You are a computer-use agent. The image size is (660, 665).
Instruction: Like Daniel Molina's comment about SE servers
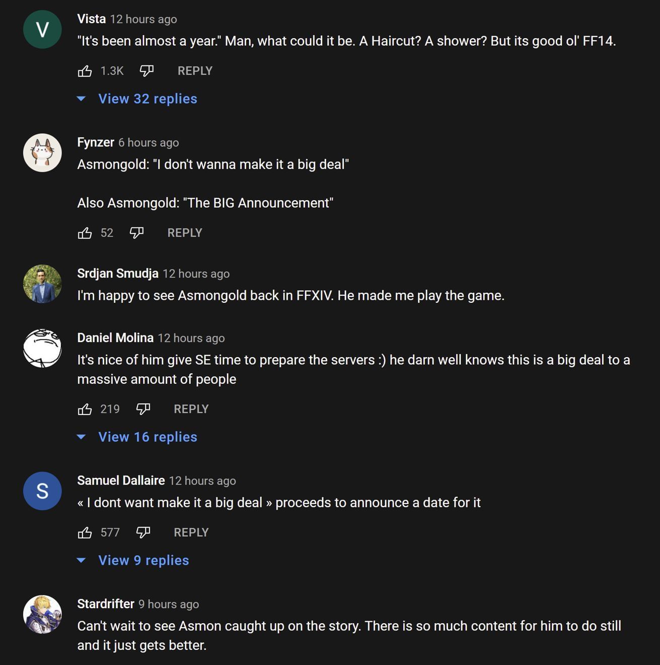point(86,409)
